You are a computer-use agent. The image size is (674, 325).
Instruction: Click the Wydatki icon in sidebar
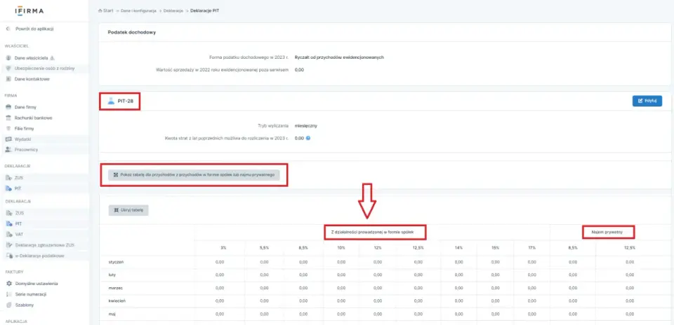coord(8,139)
